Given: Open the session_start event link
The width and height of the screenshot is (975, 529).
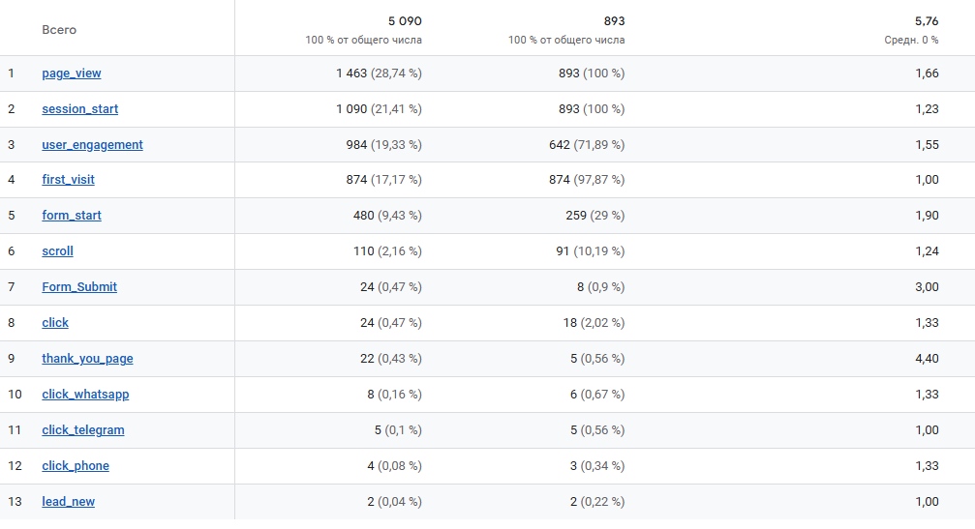Looking at the screenshot, I should 80,109.
